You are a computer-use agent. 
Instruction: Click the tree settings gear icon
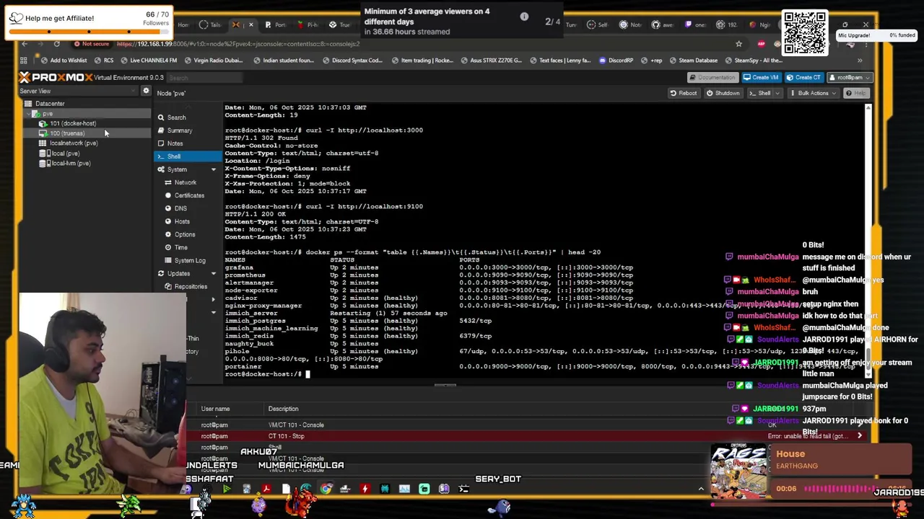(146, 92)
